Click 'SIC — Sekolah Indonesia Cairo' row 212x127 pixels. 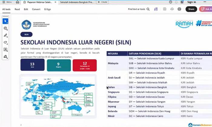(x=146, y=116)
